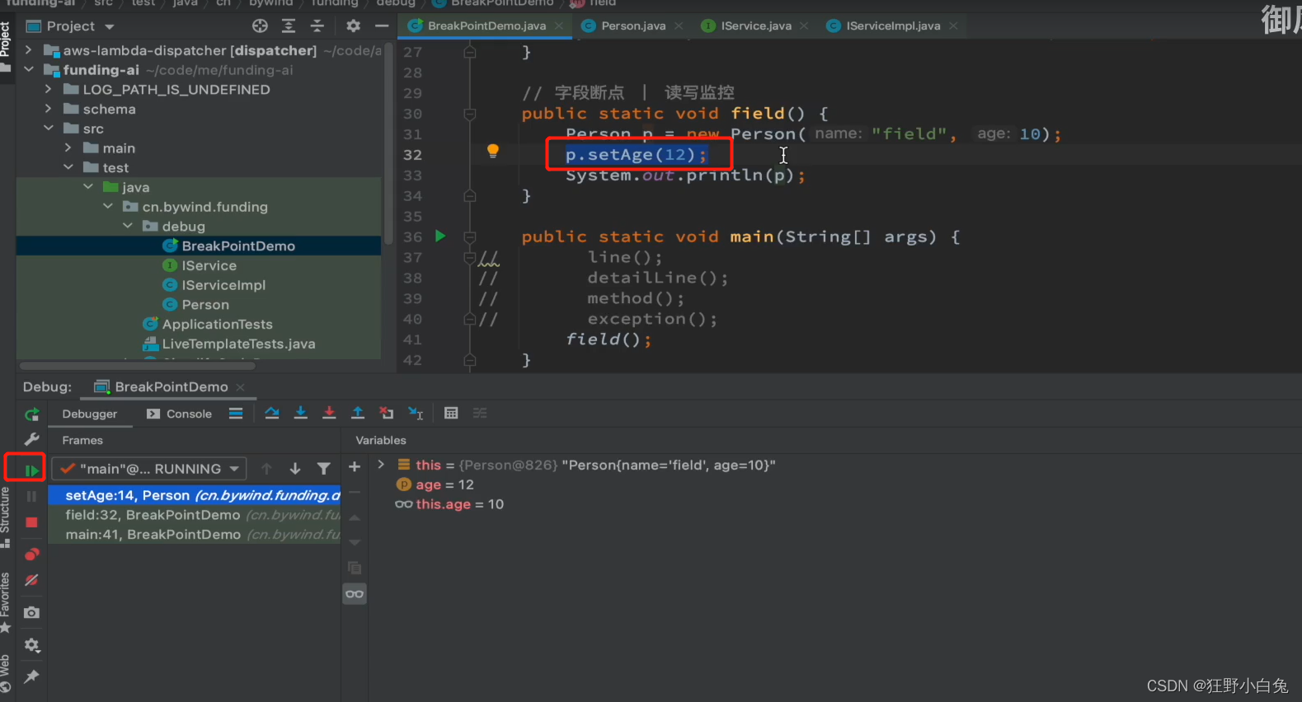Expand aws-lambda-dispatcher project node
Image resolution: width=1302 pixels, height=702 pixels.
pos(29,50)
